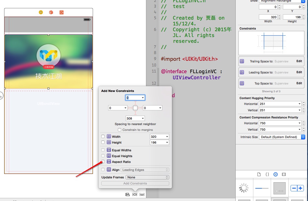The height and width of the screenshot is (201, 308).
Task: Select the Top Space constraint icon
Action: tap(242, 83)
